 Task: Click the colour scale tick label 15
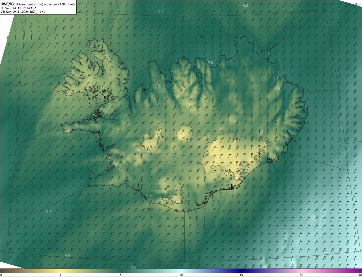click(x=241, y=275)
